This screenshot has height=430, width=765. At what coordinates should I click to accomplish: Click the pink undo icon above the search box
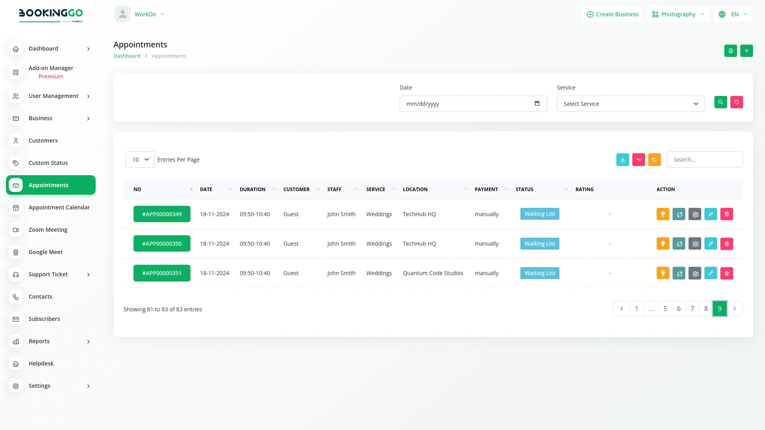(x=638, y=159)
